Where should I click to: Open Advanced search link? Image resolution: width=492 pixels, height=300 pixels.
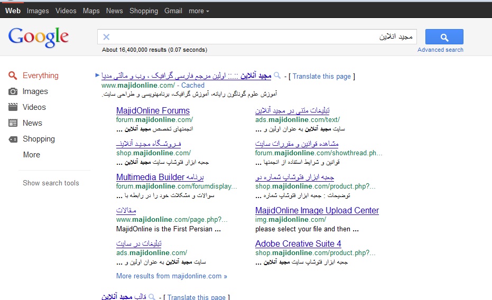(x=440, y=50)
